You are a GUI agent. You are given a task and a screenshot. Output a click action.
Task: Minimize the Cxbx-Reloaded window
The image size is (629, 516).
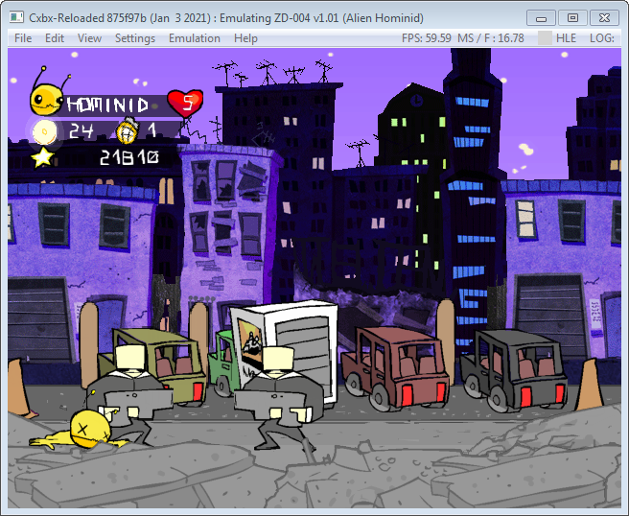pos(541,18)
